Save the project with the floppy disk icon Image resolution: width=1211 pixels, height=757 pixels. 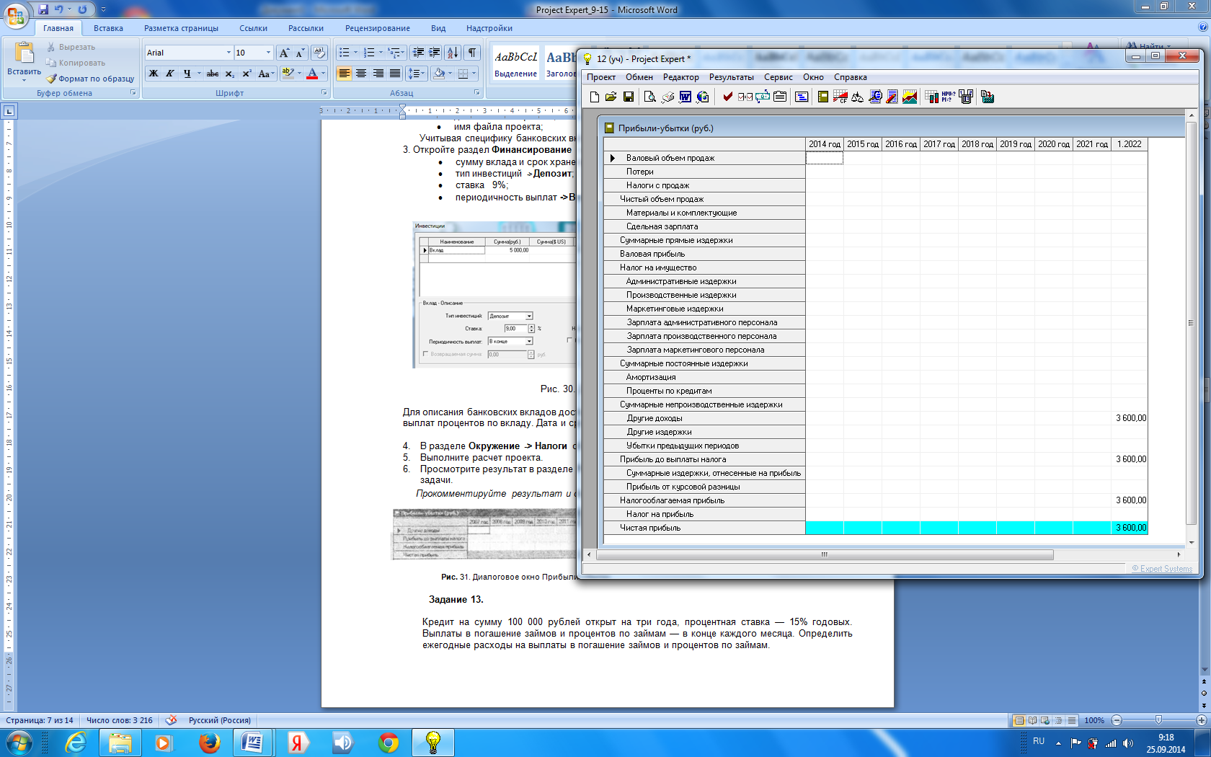[x=629, y=97]
